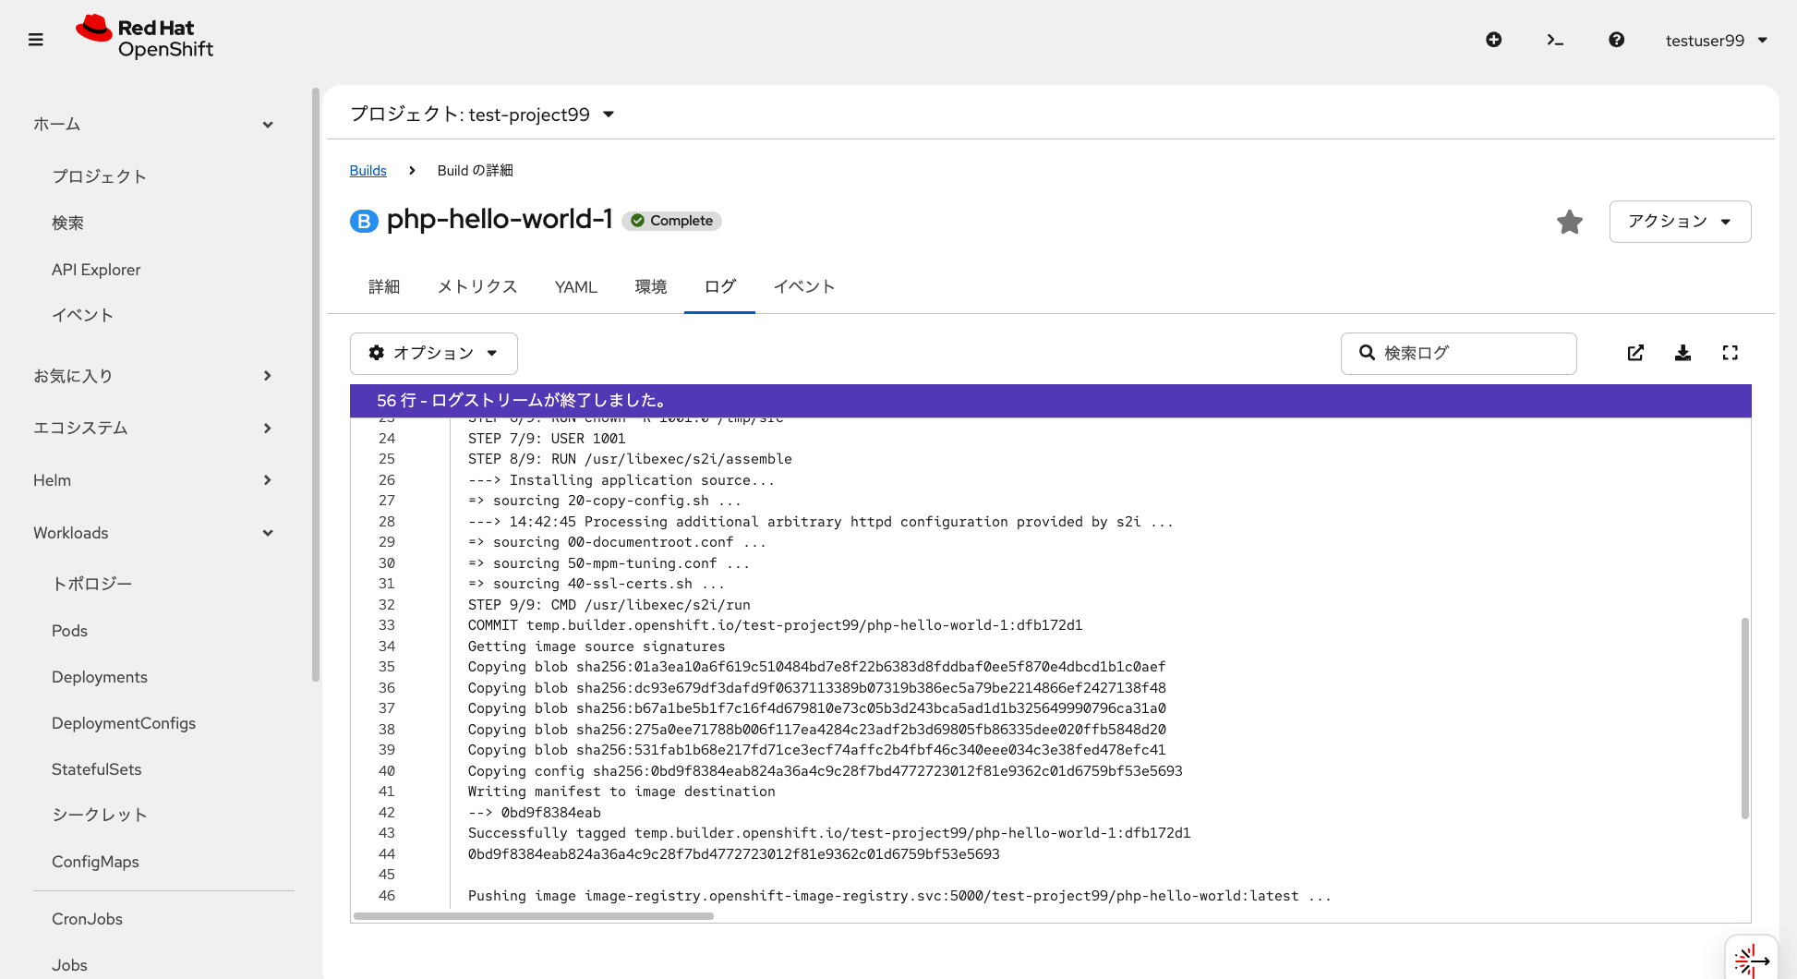Screen dimensions: 1797x979
Task: Switch to the YAML tab
Action: click(575, 287)
